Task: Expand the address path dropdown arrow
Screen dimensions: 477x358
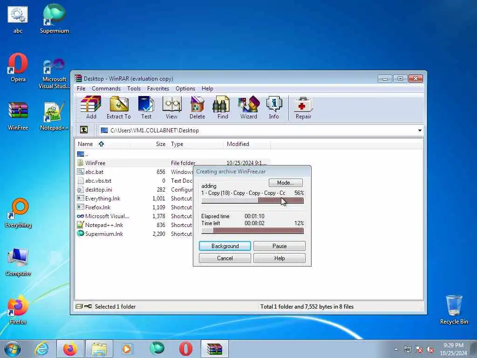Action: tap(420, 131)
